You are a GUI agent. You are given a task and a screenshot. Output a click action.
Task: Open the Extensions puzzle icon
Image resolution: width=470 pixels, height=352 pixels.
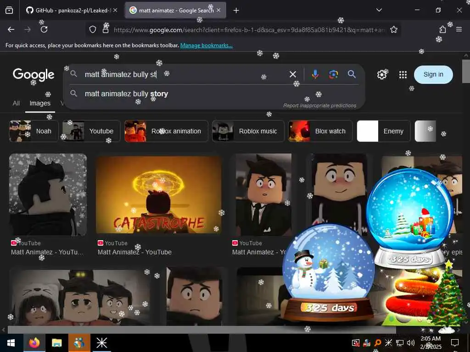(x=443, y=29)
